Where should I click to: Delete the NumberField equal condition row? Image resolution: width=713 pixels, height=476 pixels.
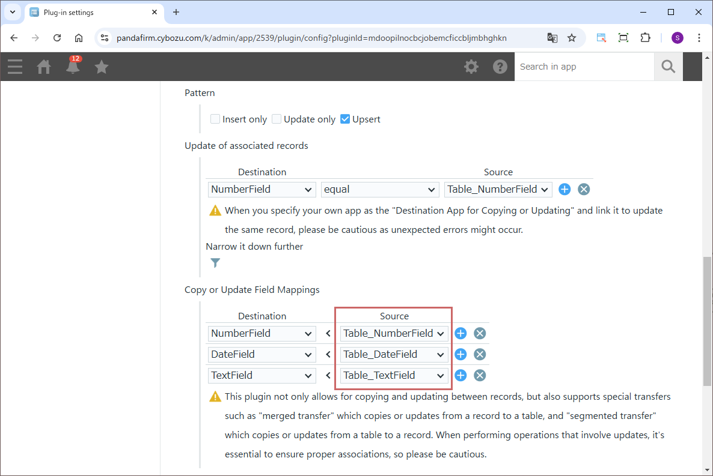[x=584, y=189]
